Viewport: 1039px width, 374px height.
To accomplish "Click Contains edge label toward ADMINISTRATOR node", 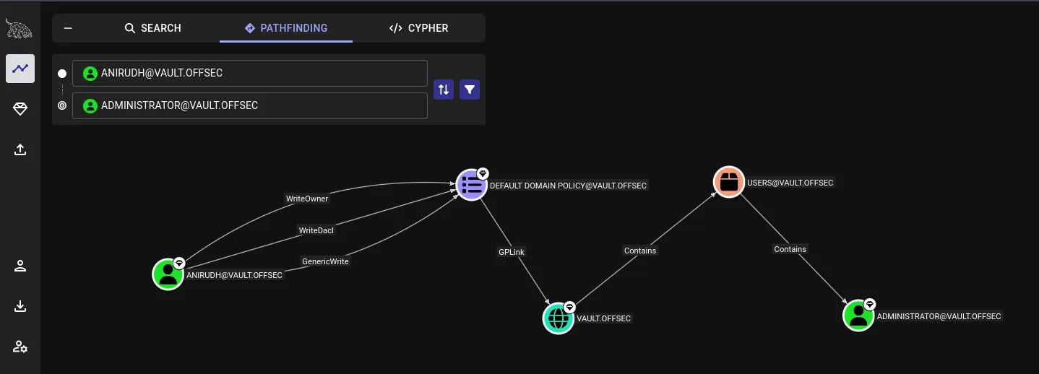I will (x=790, y=249).
